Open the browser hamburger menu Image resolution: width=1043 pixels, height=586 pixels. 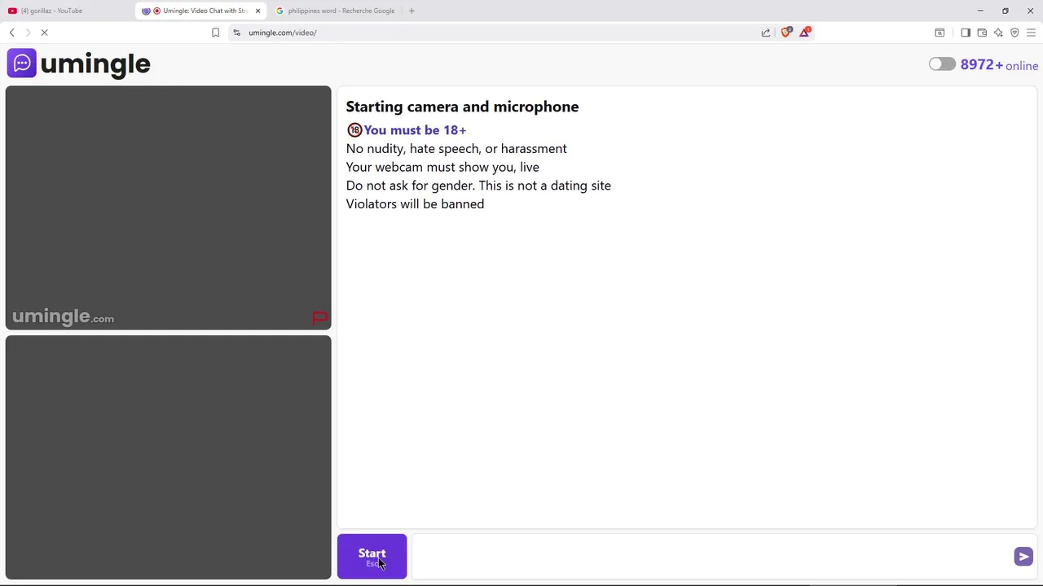pos(1031,33)
